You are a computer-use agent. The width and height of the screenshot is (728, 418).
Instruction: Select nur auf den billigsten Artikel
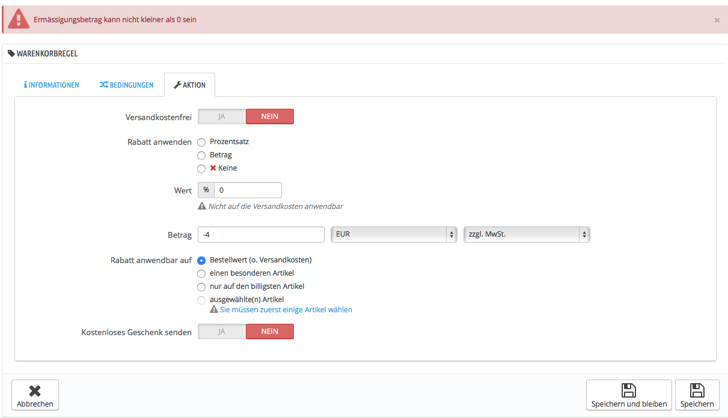[201, 286]
